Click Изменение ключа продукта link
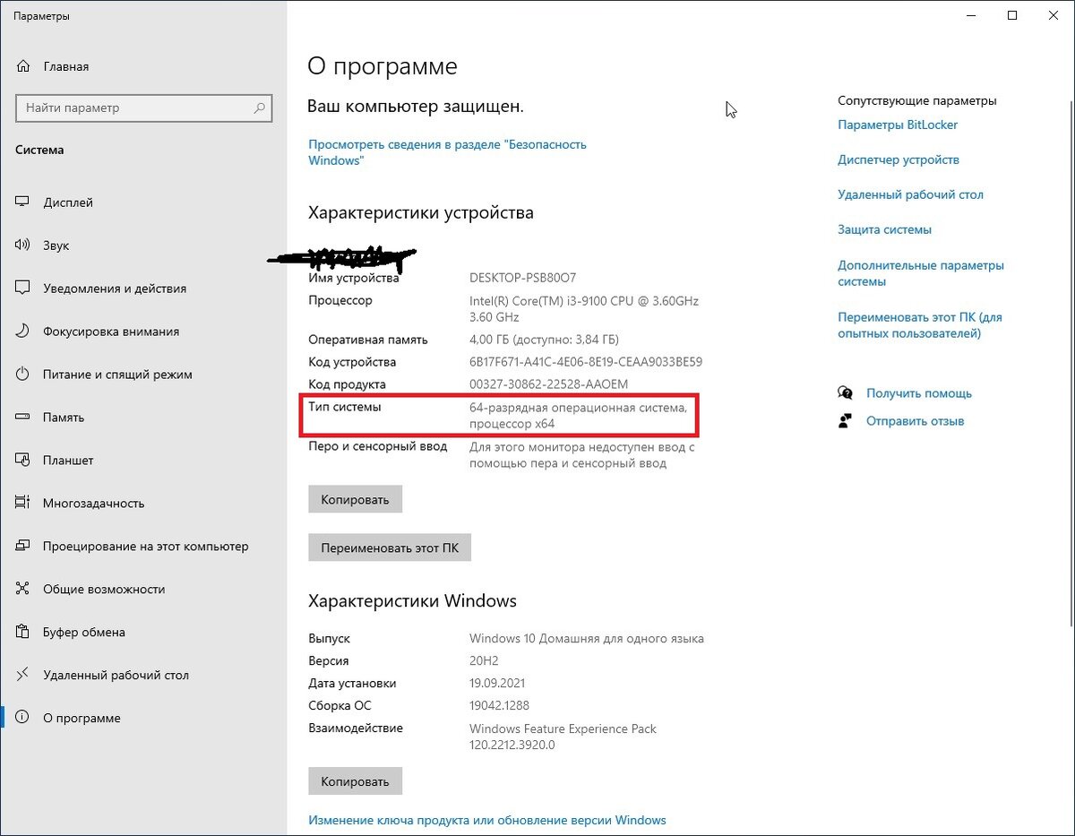 point(486,820)
